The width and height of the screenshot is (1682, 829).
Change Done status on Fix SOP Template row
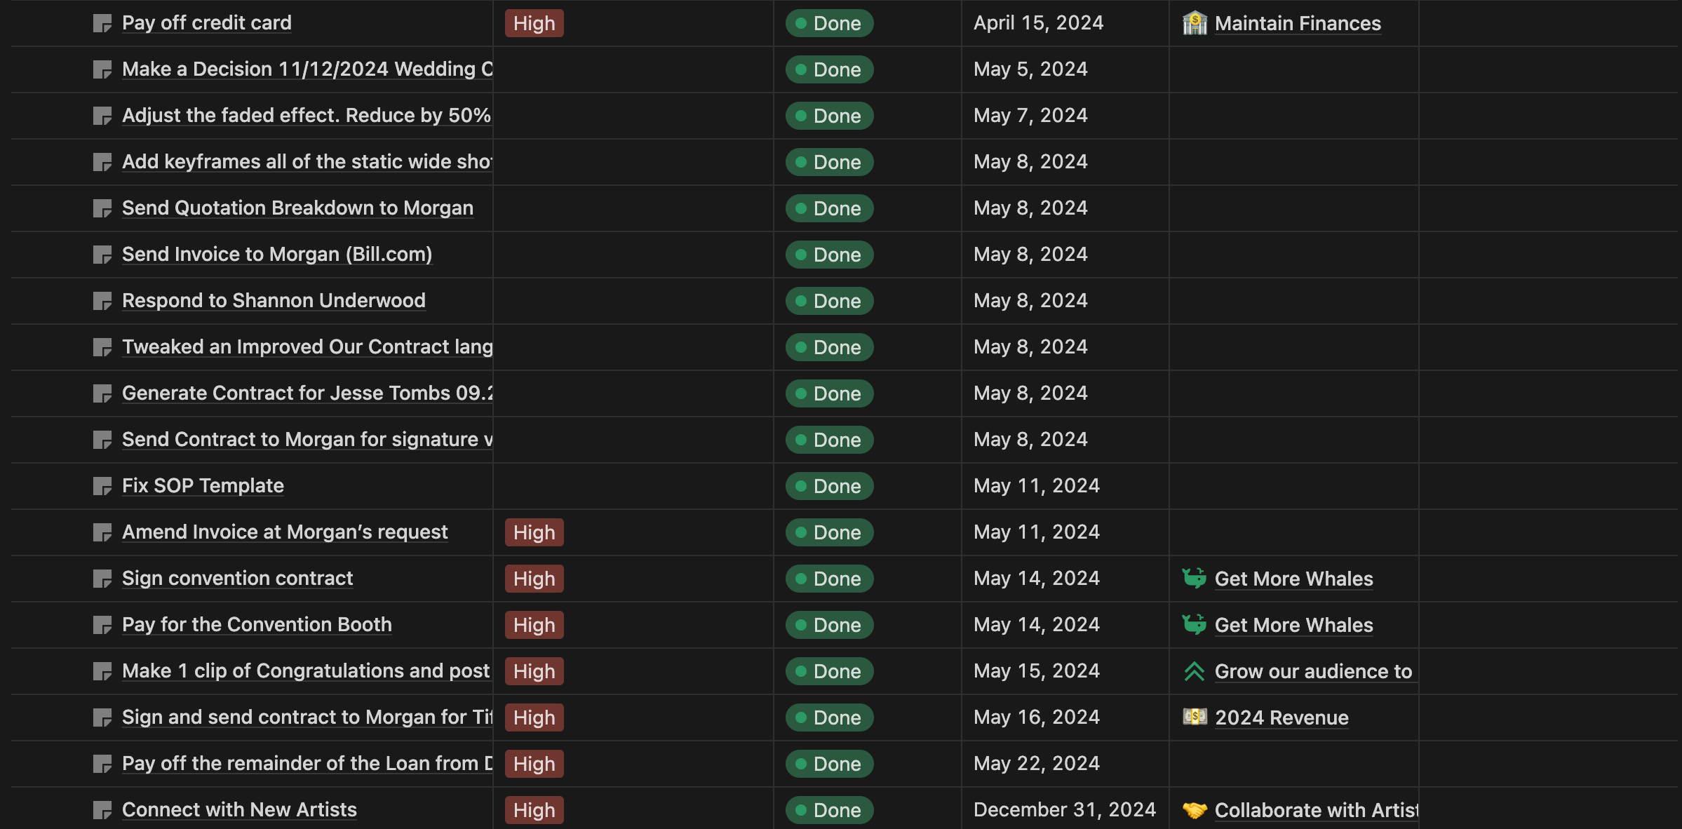[829, 486]
